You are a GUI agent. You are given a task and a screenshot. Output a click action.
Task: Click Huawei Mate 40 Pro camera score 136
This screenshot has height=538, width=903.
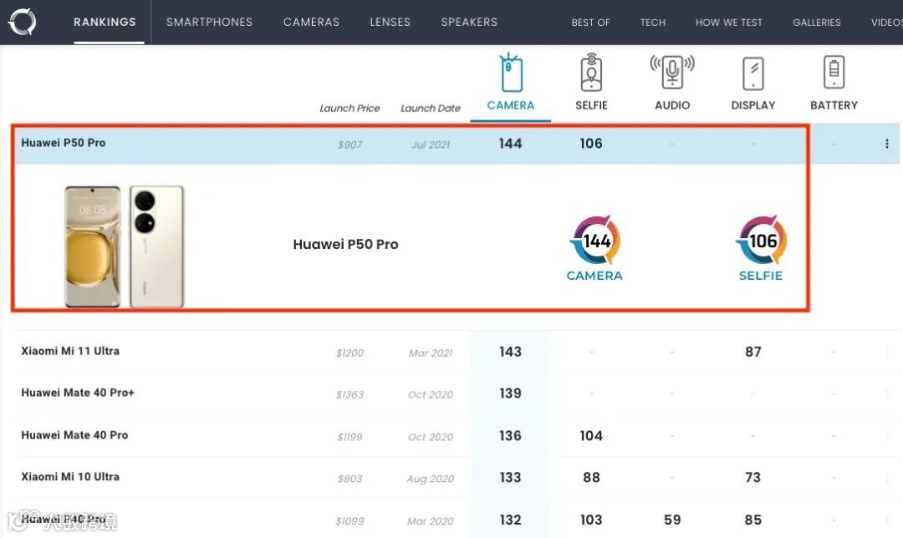[510, 435]
